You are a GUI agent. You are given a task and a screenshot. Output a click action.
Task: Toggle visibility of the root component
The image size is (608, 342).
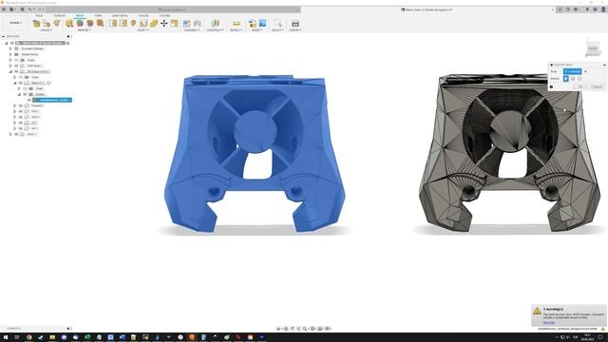point(12,43)
